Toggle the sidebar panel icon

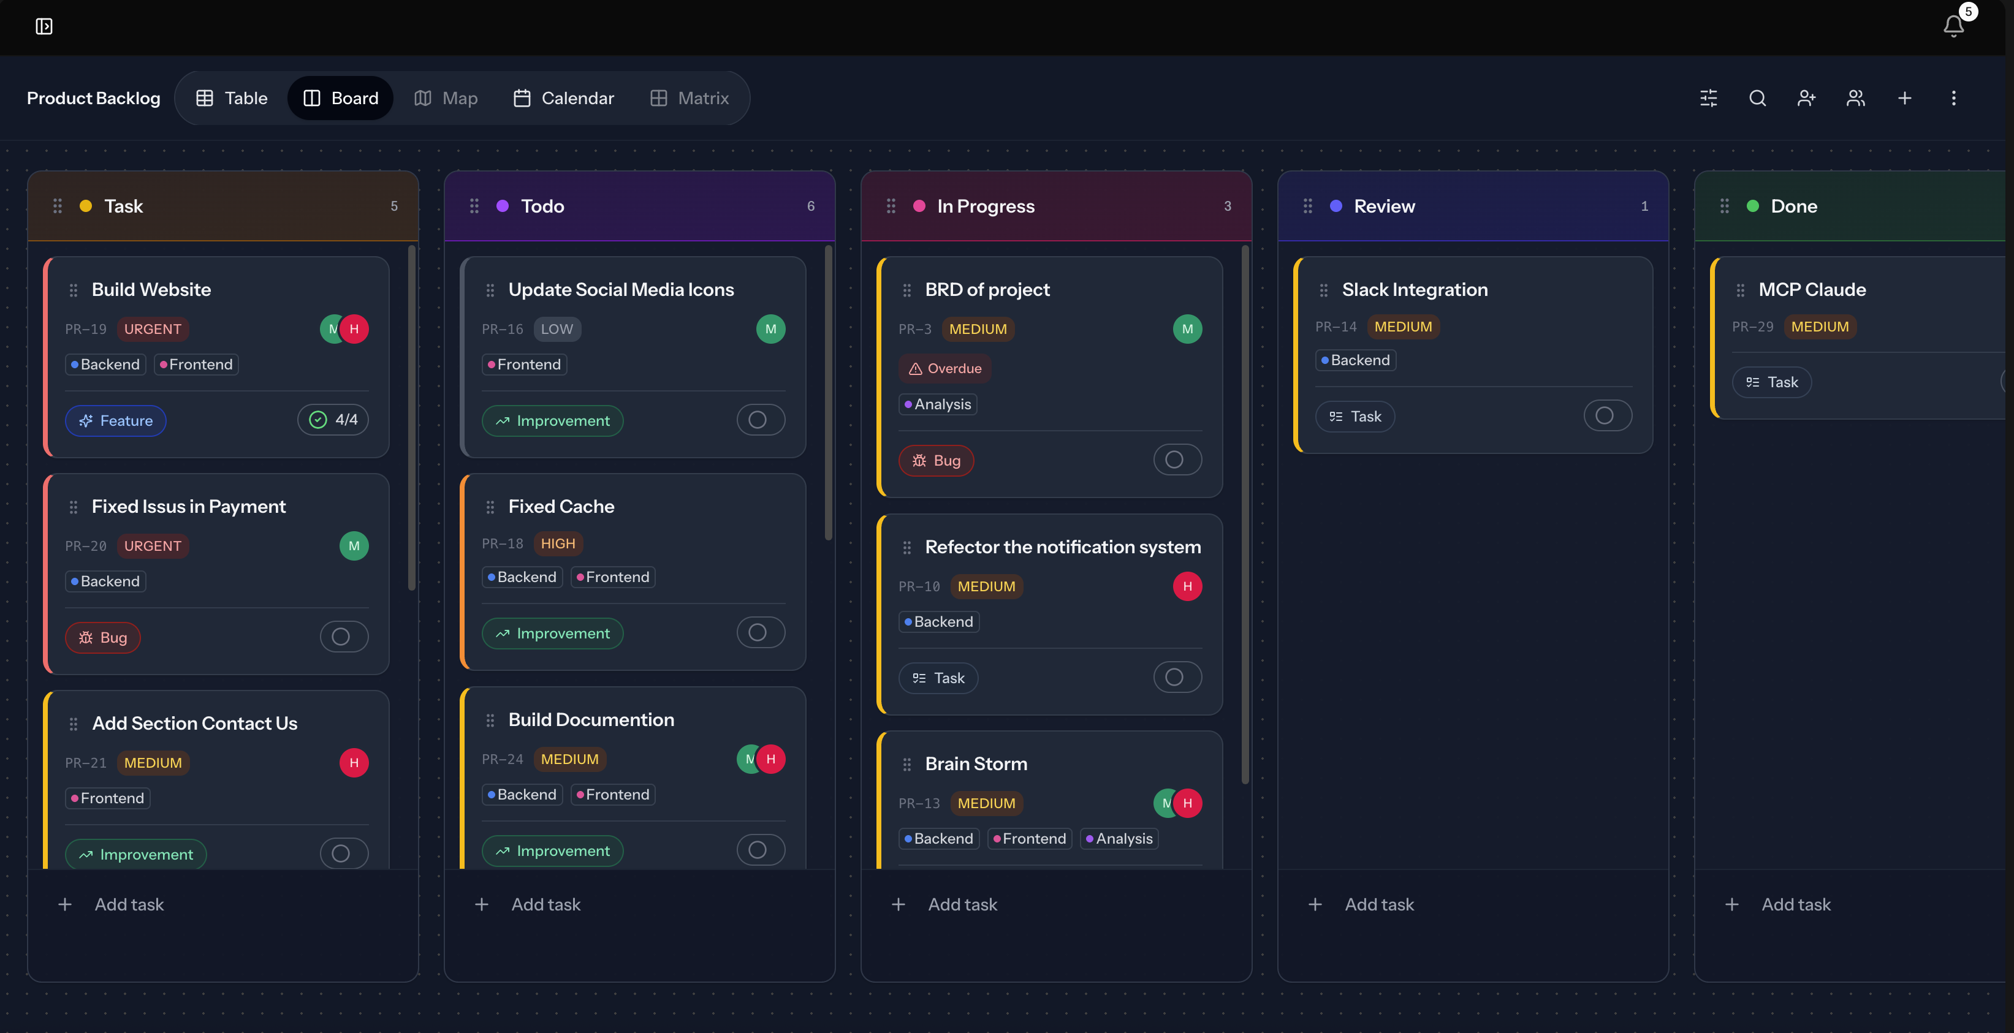44,26
